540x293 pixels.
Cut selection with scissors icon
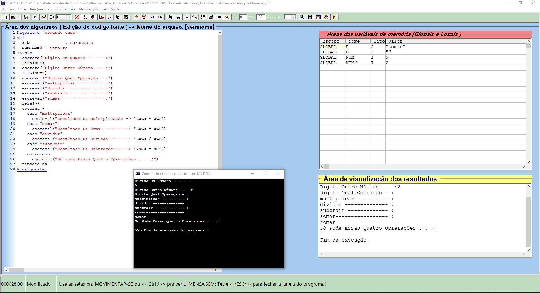pyautogui.click(x=109, y=17)
